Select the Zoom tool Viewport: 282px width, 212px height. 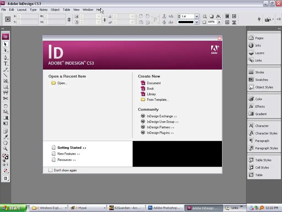pyautogui.click(x=6, y=149)
